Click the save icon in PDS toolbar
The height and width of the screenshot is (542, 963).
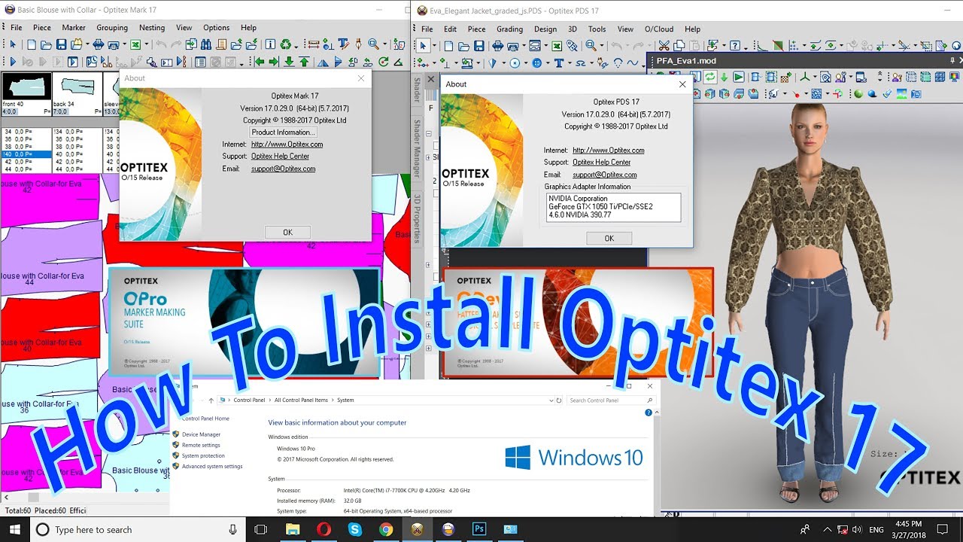pyautogui.click(x=479, y=45)
